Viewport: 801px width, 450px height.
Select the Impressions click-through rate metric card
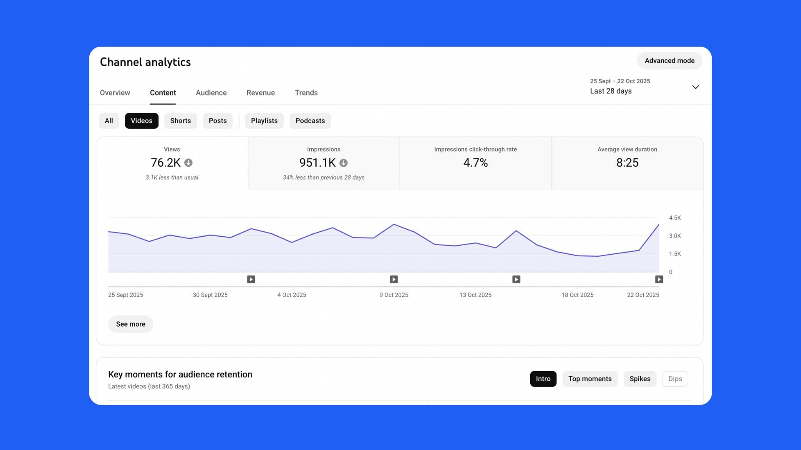coord(475,163)
